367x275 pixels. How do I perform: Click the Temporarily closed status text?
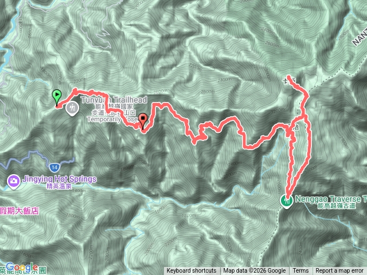(x=114, y=119)
